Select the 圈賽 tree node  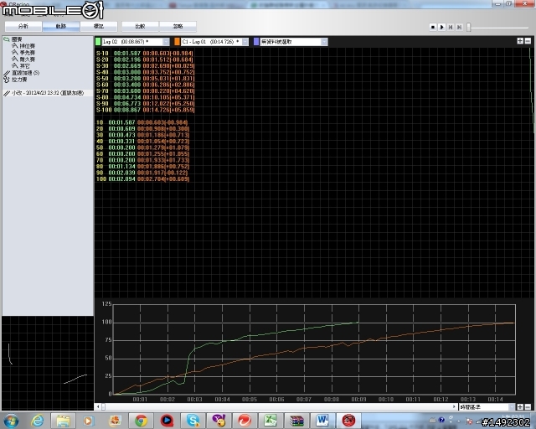pos(17,39)
